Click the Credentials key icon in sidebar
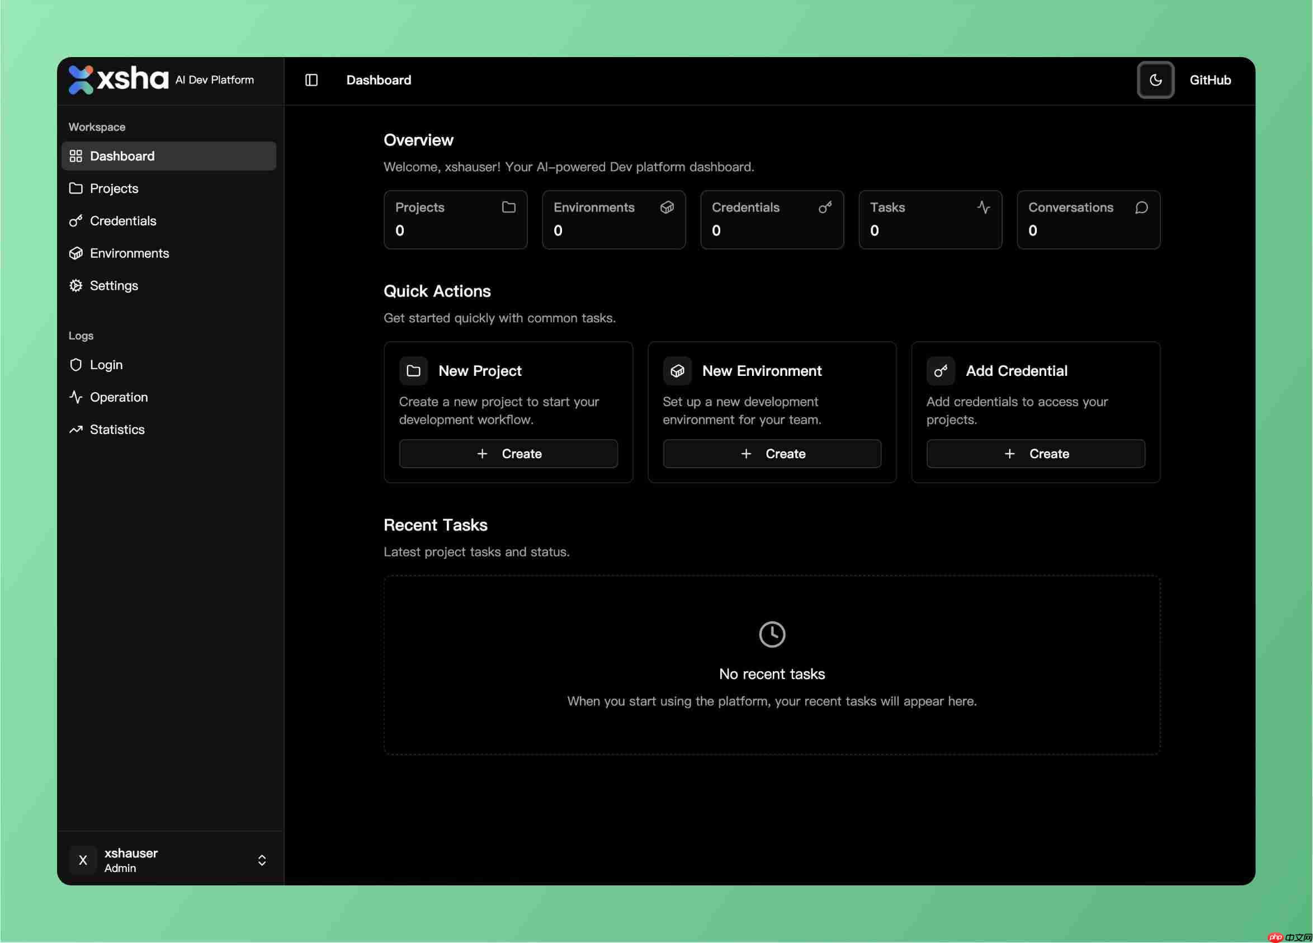Image resolution: width=1313 pixels, height=943 pixels. 77,220
